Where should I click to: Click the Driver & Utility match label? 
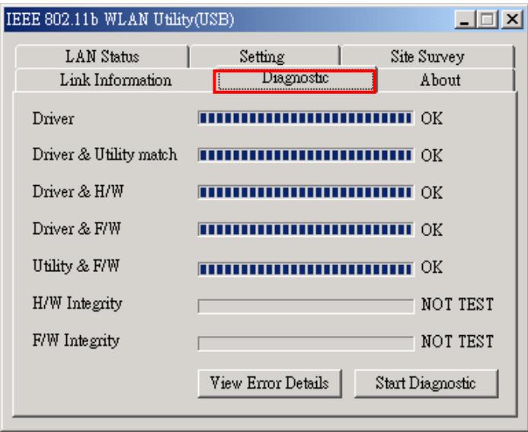click(x=104, y=155)
